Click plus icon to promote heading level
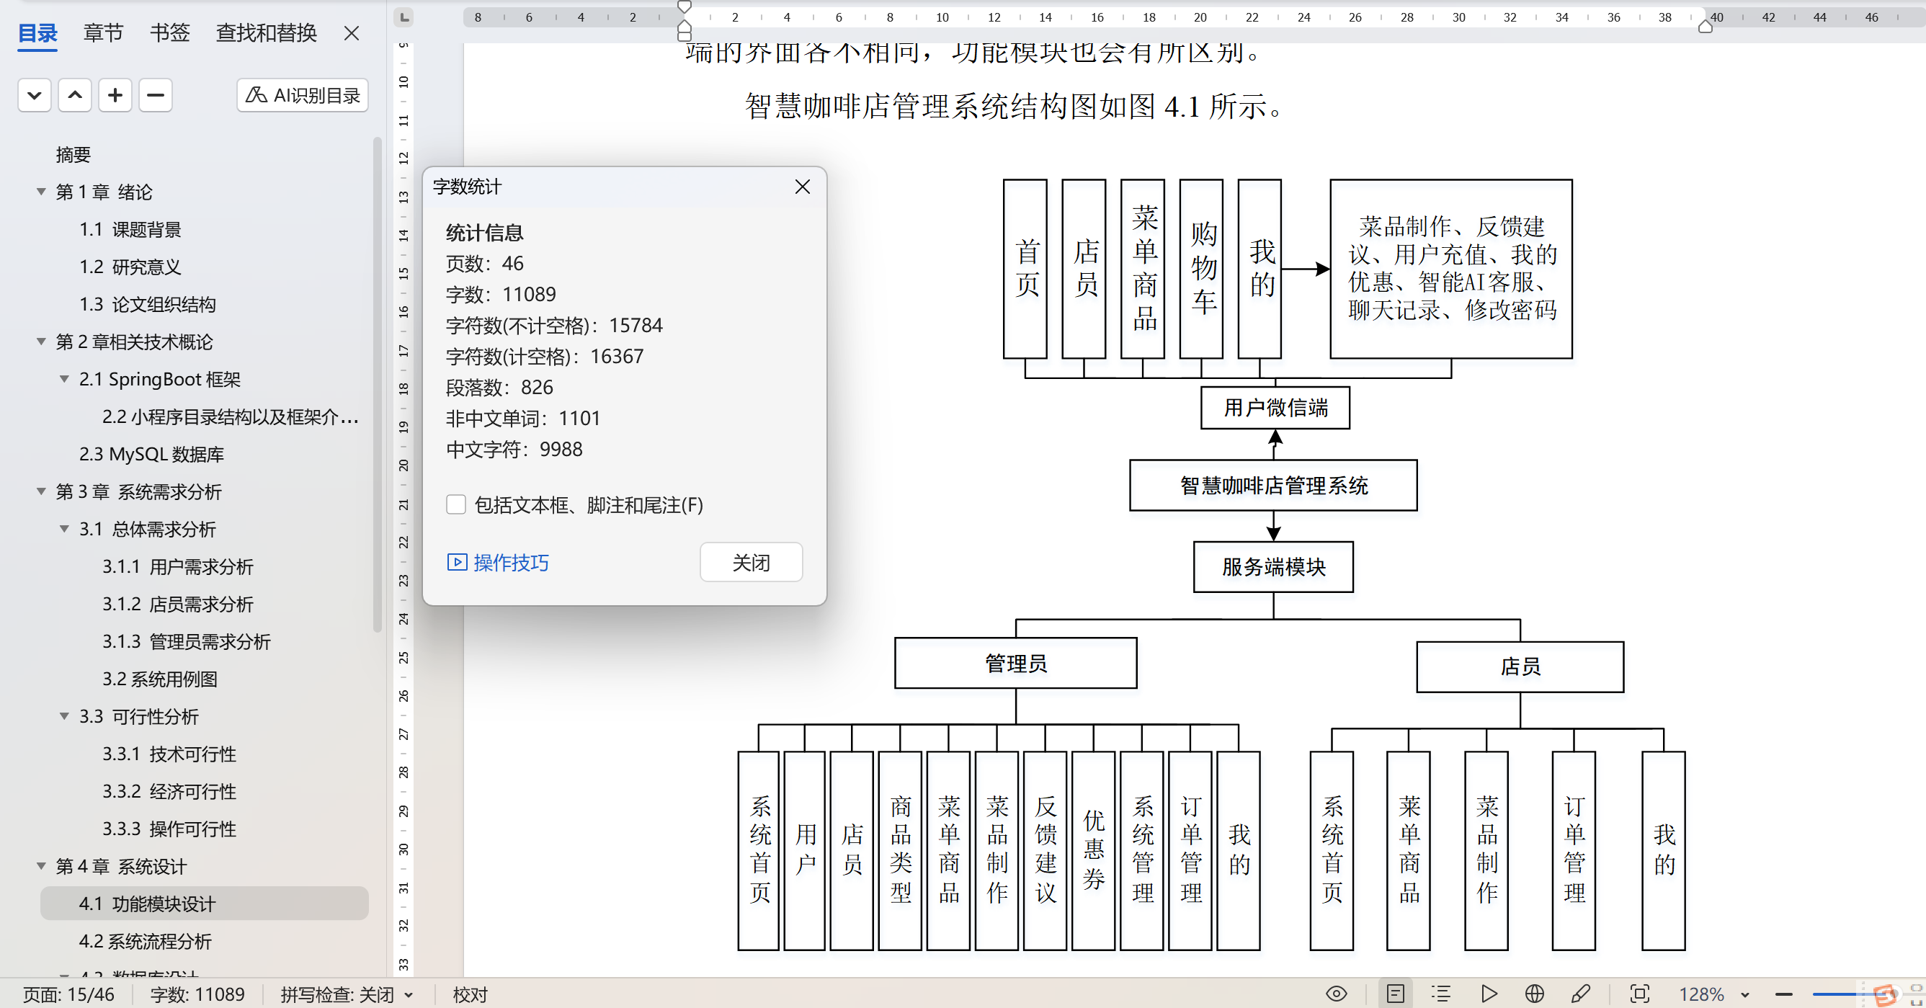This screenshot has height=1008, width=1926. click(x=115, y=95)
